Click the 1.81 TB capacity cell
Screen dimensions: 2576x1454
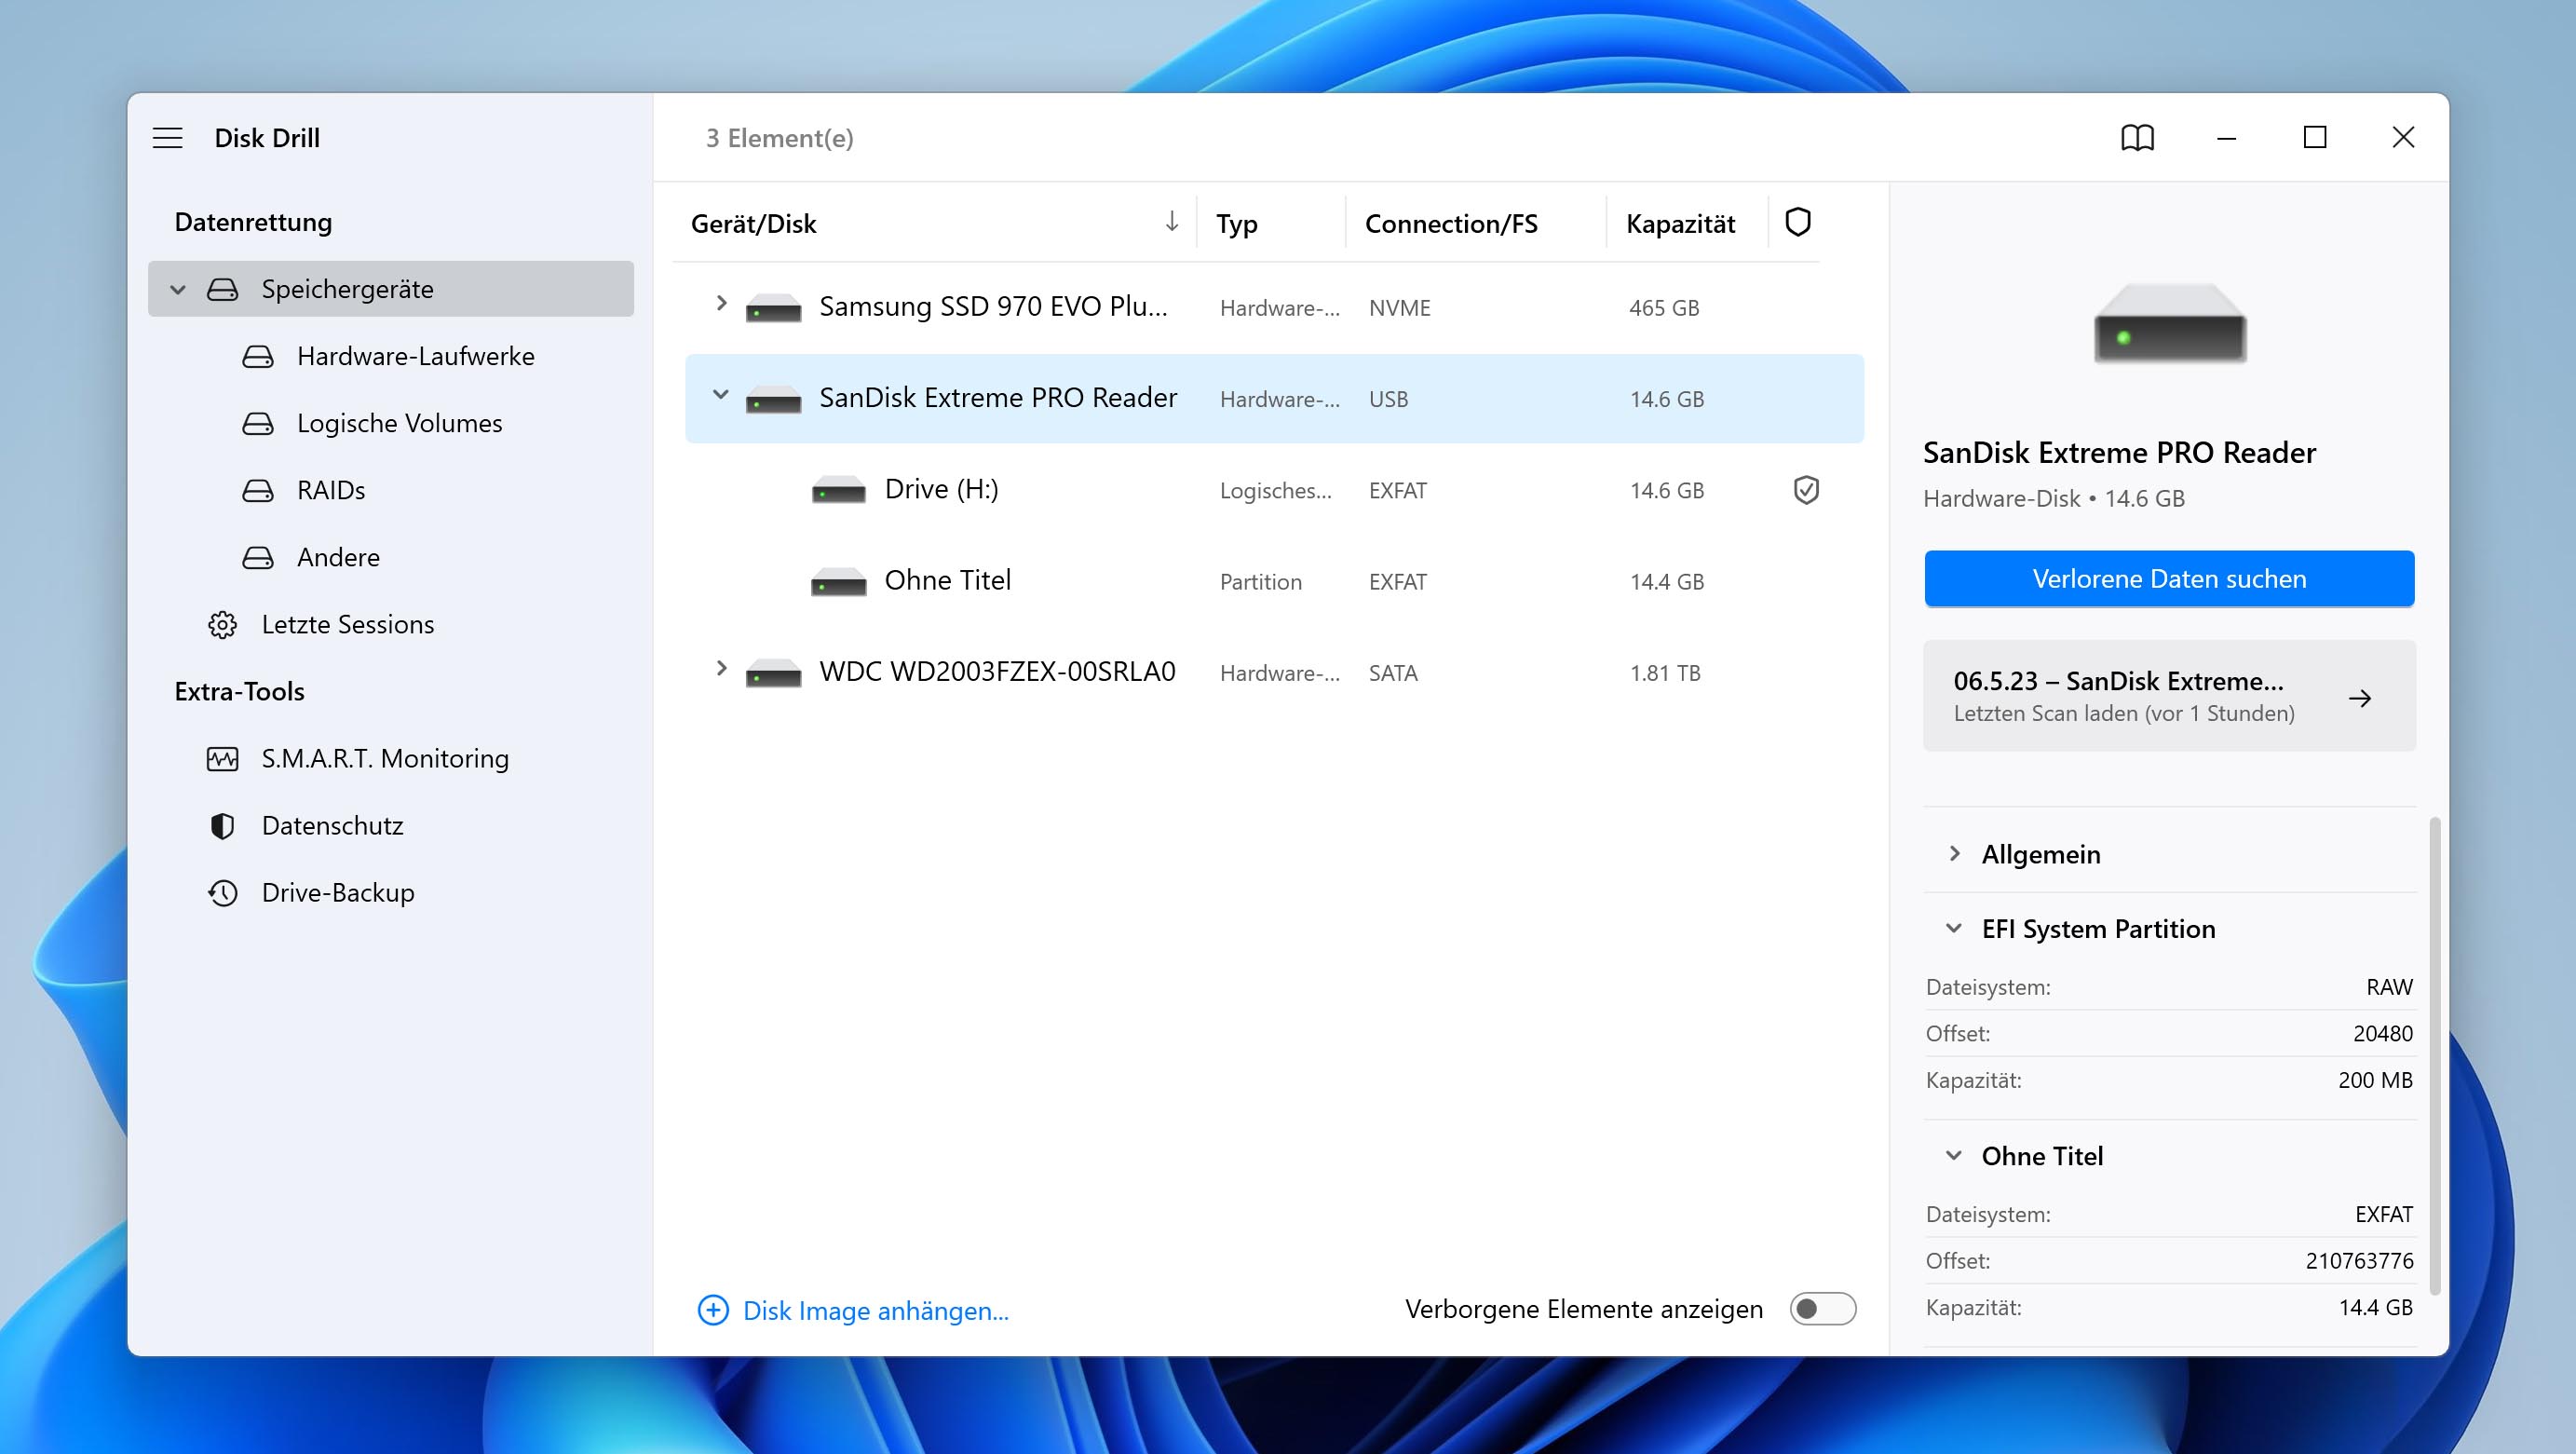[x=1665, y=673]
